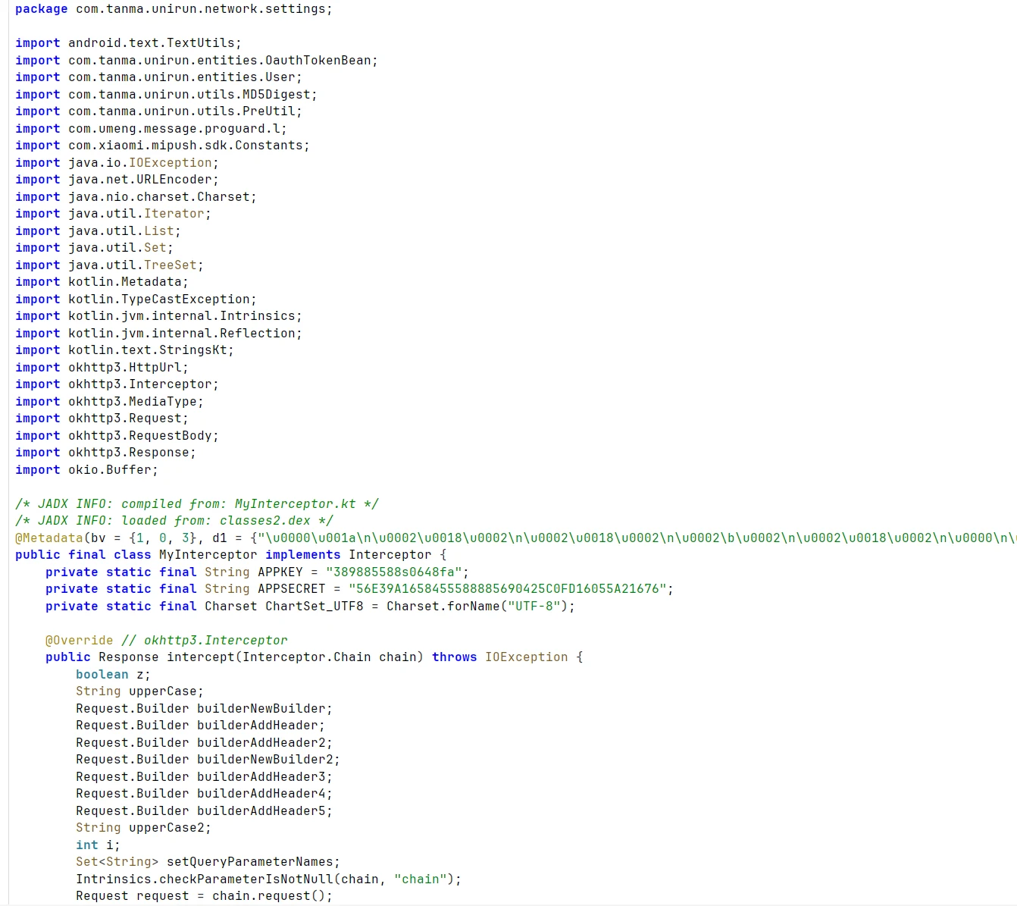
Task: Click the kotlin.Metadata import line
Action: click(102, 282)
